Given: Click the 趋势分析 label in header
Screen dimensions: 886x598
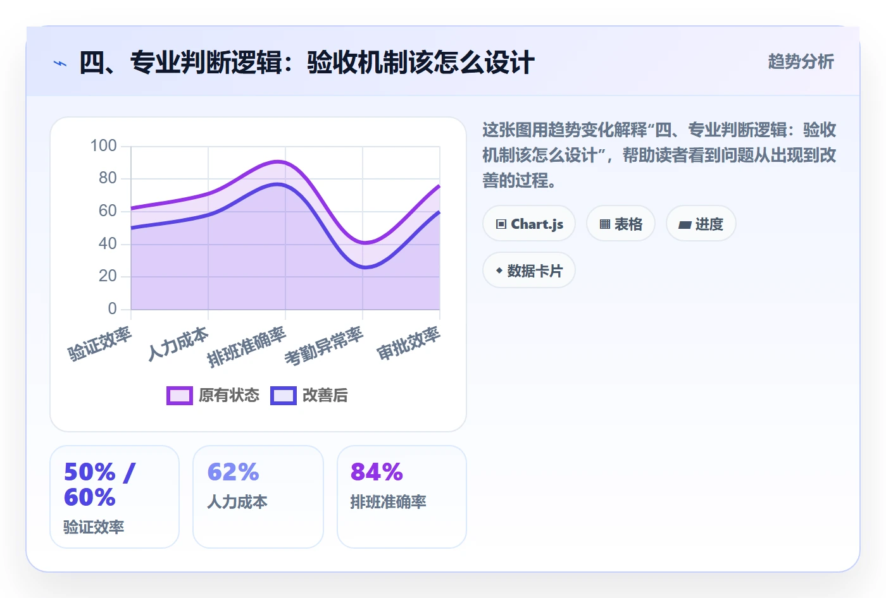Looking at the screenshot, I should point(801,62).
